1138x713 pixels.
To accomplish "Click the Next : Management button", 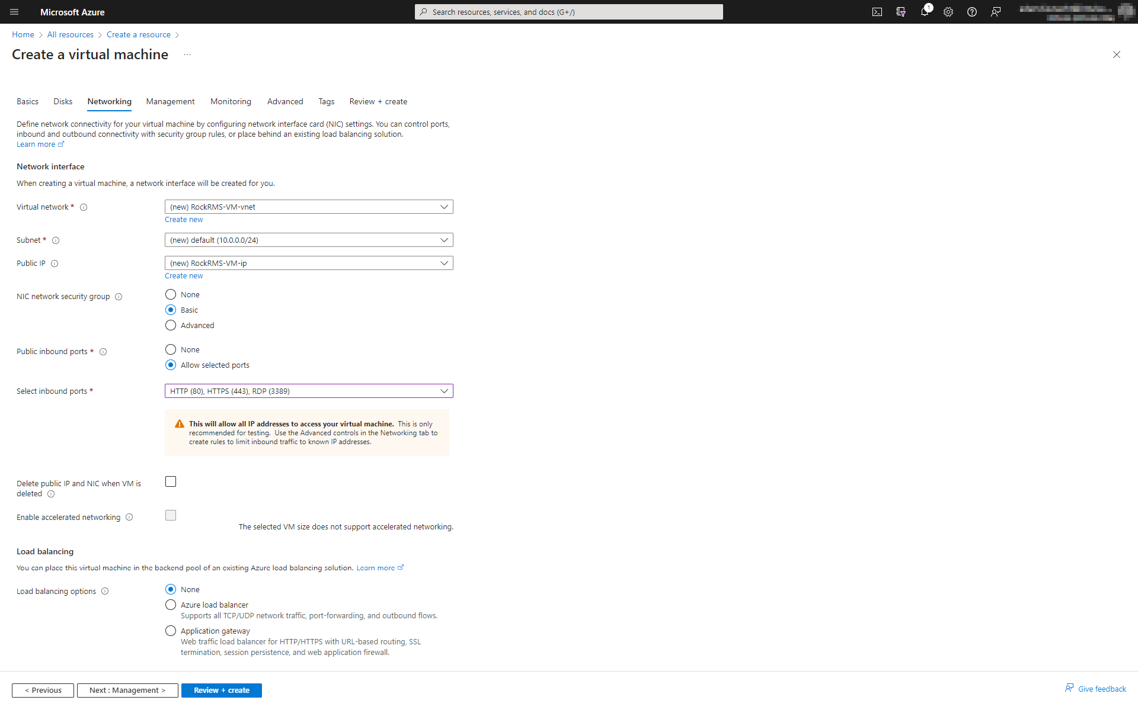I will (127, 690).
